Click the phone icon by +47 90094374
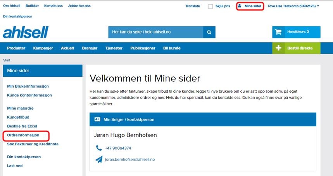The image size is (333, 176). (99, 148)
